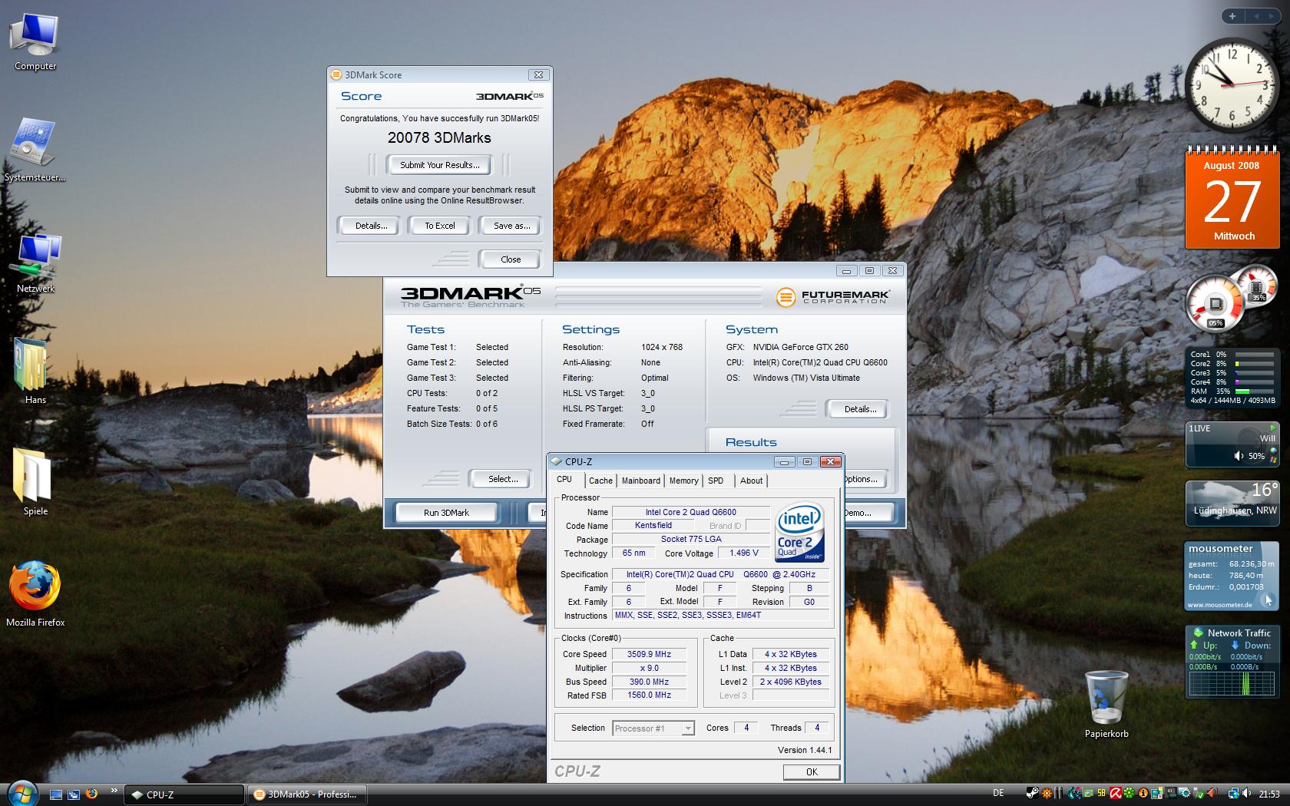This screenshot has height=806, width=1290.
Task: Click the yellow 58 temperature tray icon
Action: point(1102,794)
